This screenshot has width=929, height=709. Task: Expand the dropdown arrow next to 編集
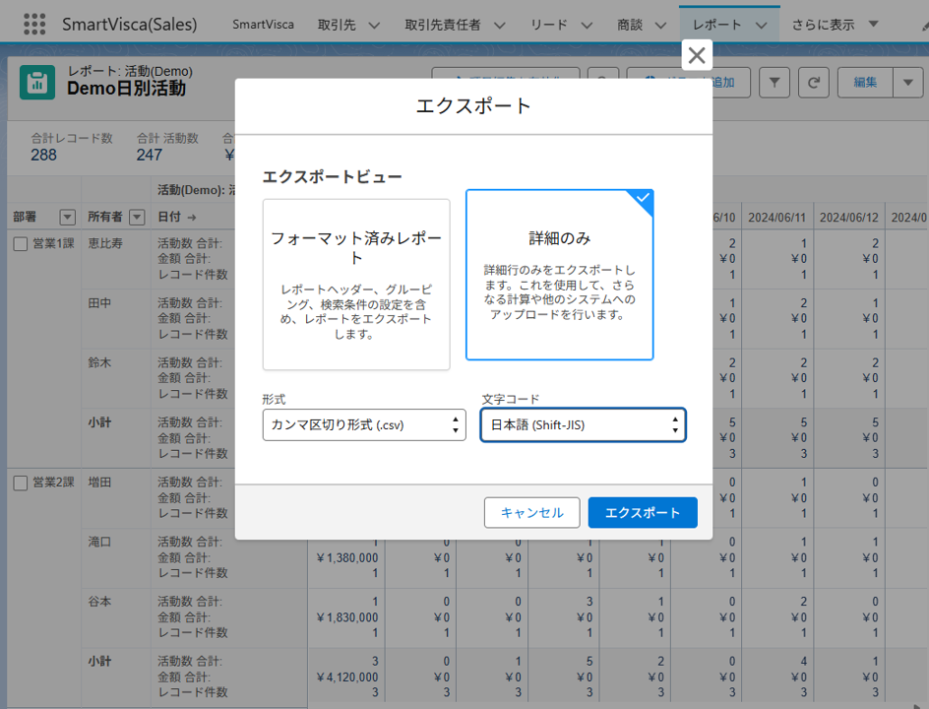[907, 83]
